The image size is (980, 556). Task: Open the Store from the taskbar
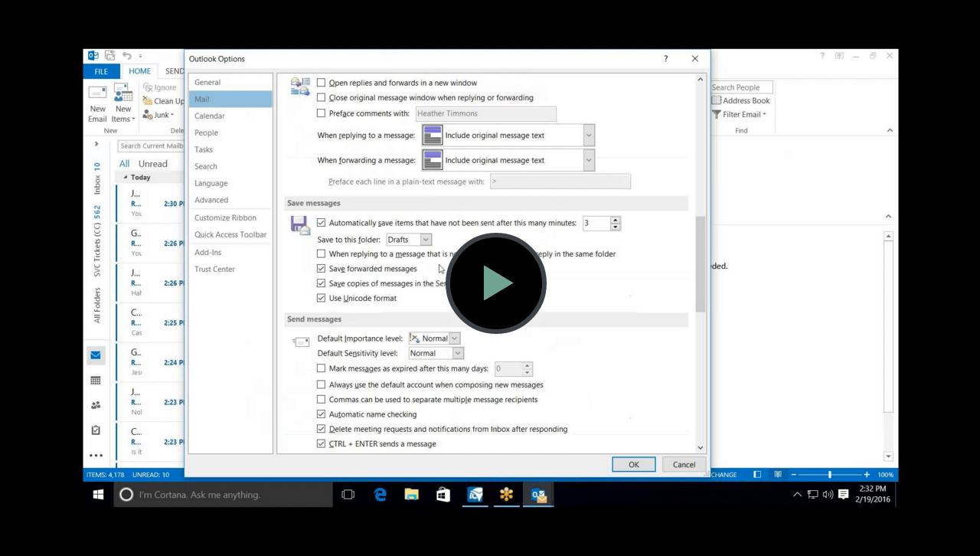[443, 495]
